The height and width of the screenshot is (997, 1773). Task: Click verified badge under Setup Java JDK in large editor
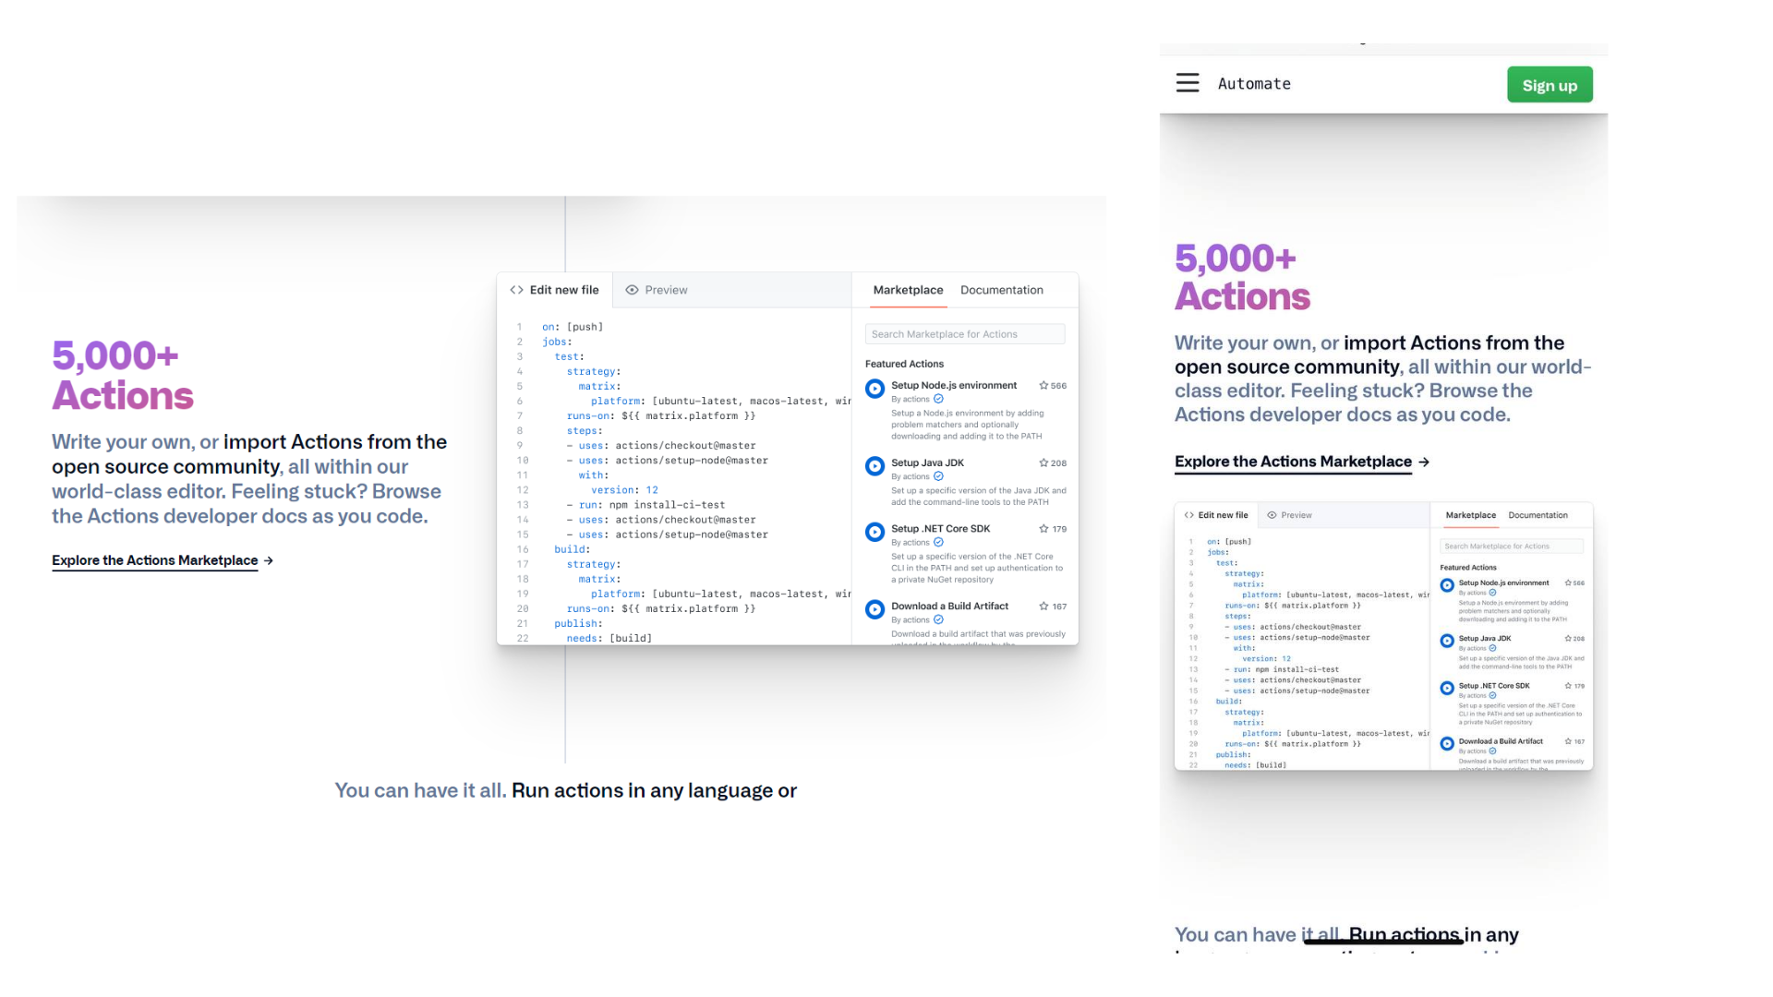point(938,476)
